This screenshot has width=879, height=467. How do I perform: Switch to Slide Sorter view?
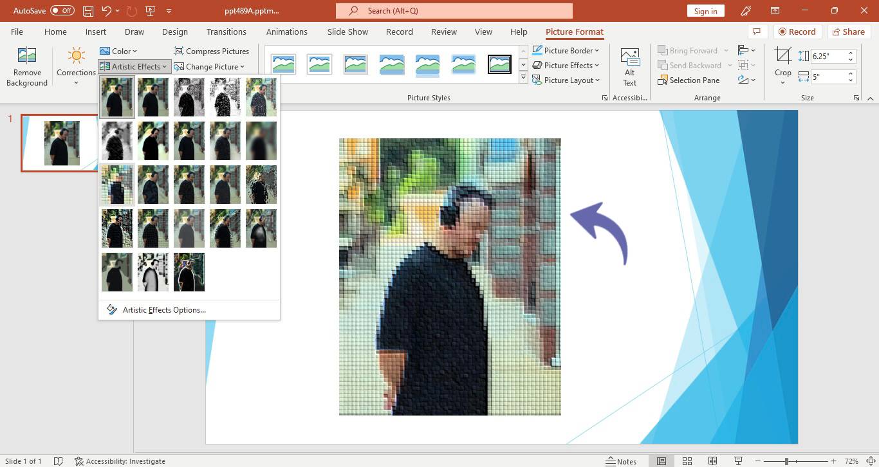(687, 461)
